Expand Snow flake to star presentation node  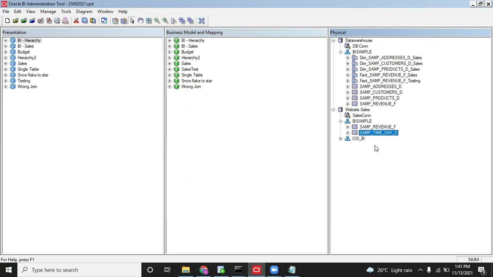pos(5,75)
